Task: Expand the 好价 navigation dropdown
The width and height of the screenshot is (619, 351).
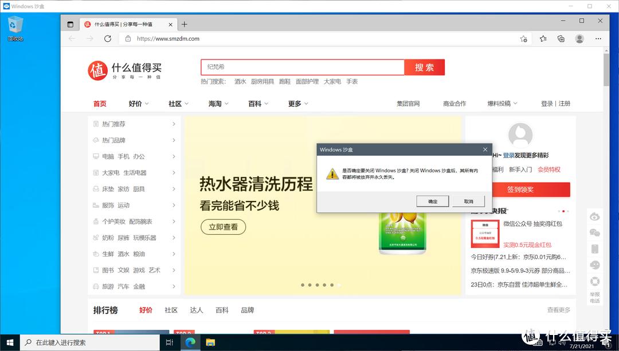Action: 138,104
